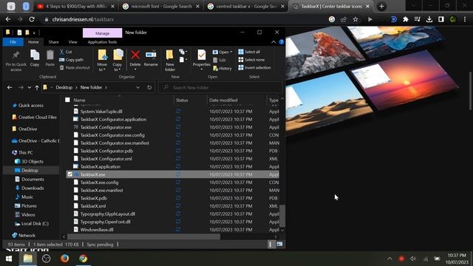Open the Application Tools tab
The image size is (473, 266).
click(x=102, y=42)
